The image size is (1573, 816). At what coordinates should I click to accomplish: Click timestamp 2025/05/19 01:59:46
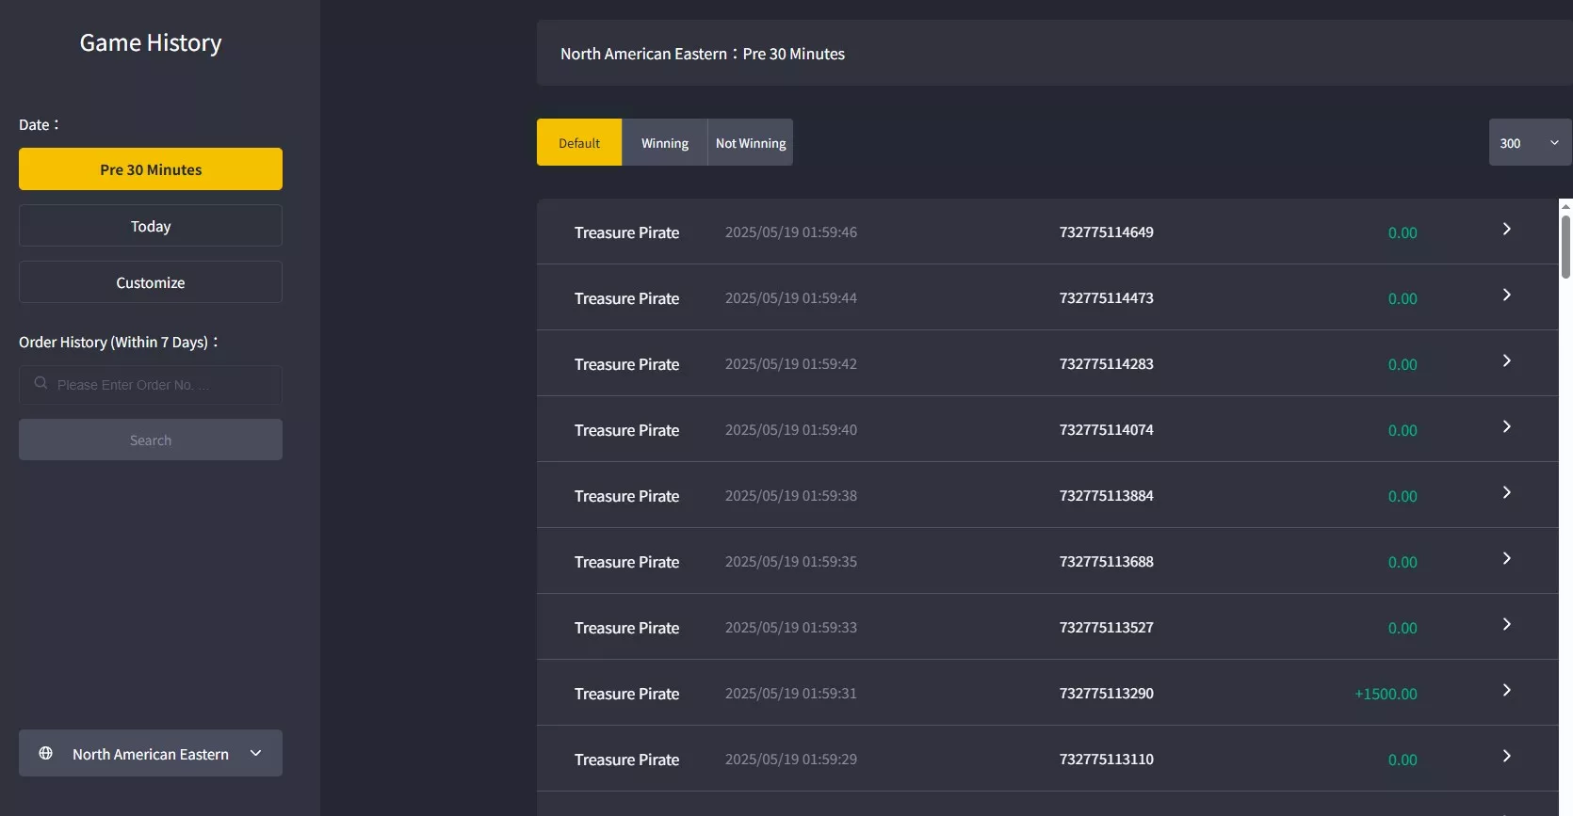pyautogui.click(x=791, y=232)
